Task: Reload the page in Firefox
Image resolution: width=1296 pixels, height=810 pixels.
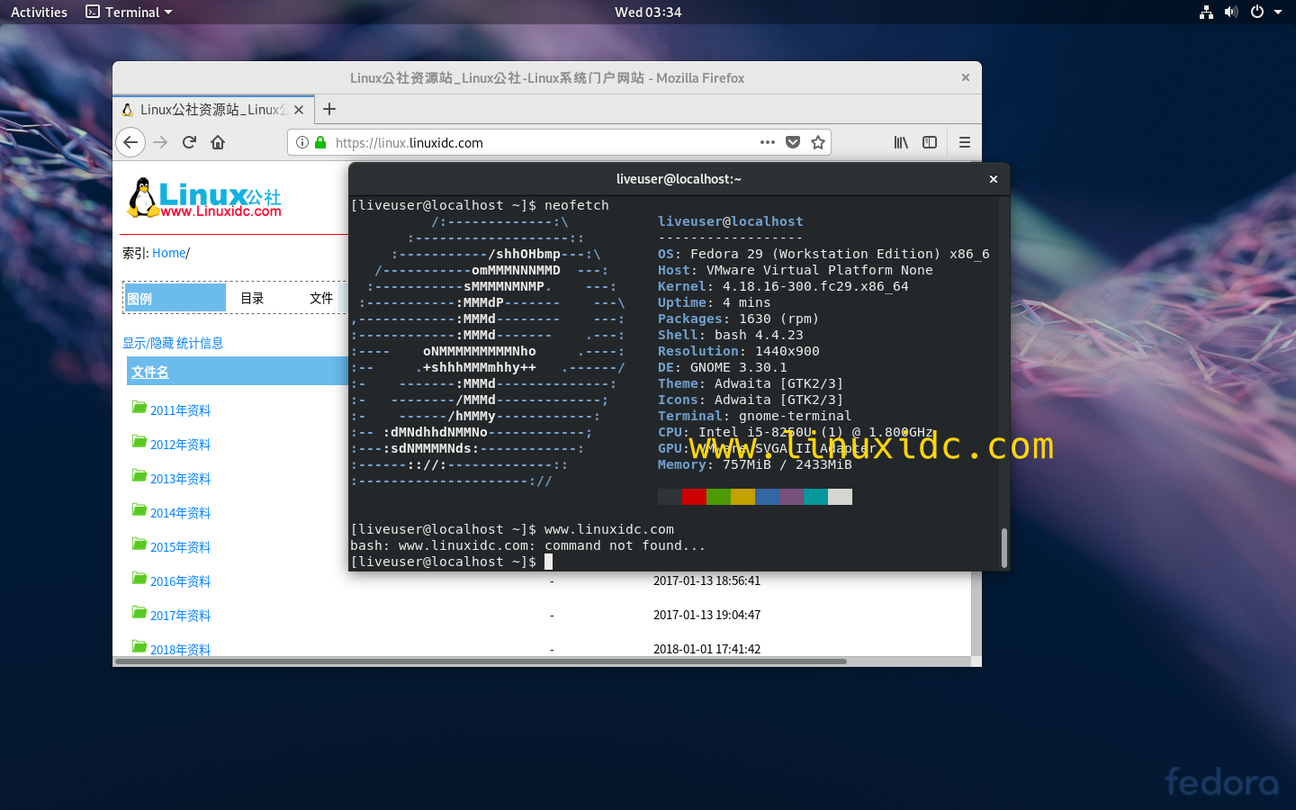Action: click(x=189, y=142)
